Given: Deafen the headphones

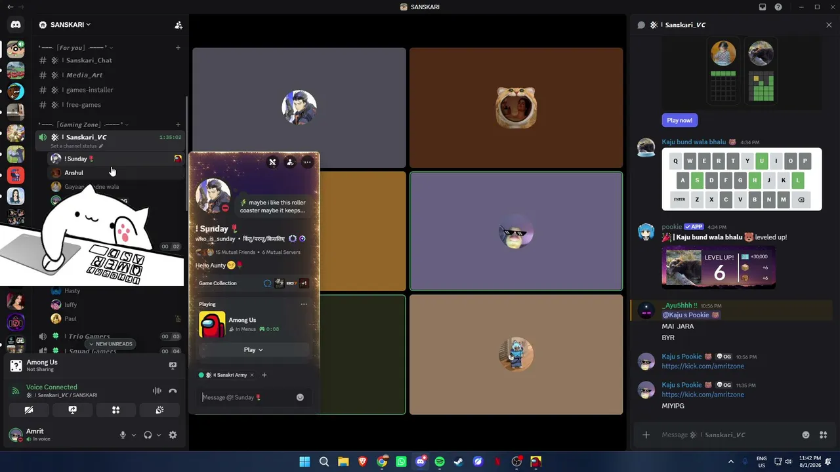Looking at the screenshot, I should tap(148, 435).
